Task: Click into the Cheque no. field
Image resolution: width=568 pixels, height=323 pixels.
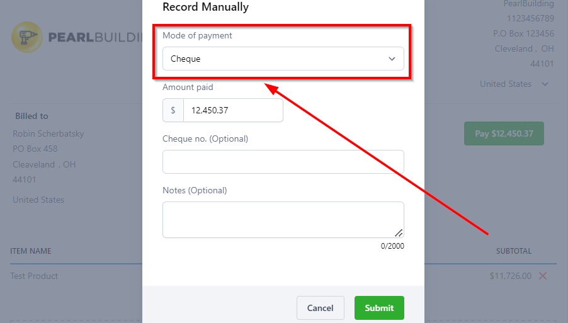Action: pyautogui.click(x=283, y=162)
